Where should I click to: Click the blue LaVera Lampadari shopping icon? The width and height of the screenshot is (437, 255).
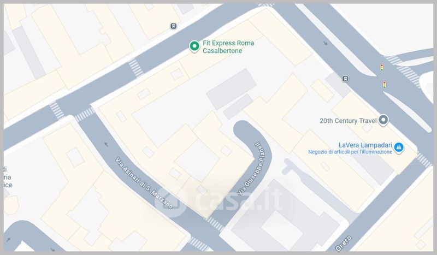(x=399, y=147)
